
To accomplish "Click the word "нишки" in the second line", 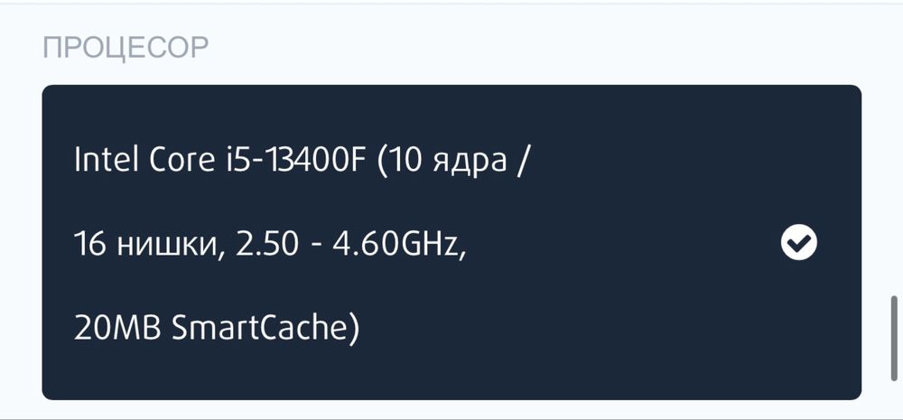I will (172, 243).
